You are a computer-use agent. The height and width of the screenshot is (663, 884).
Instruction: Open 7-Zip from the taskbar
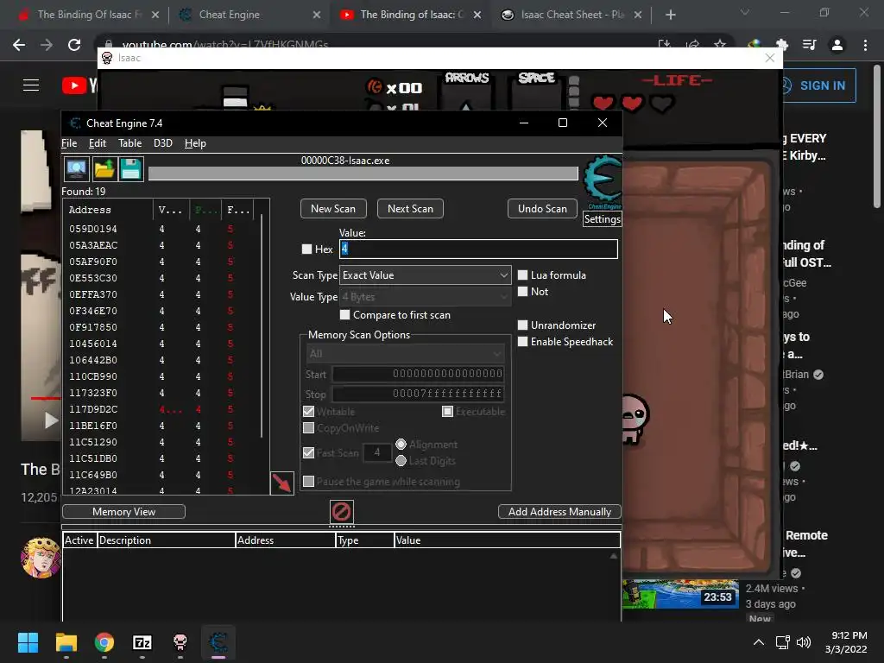pyautogui.click(x=142, y=642)
